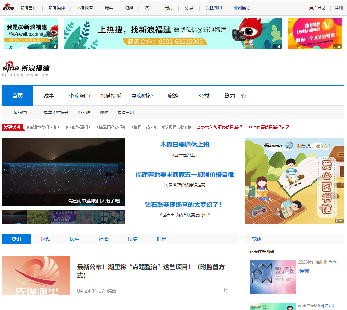Screen dimensions: 347x310
Task: Switch to 社会 news tab
Action: click(104, 239)
